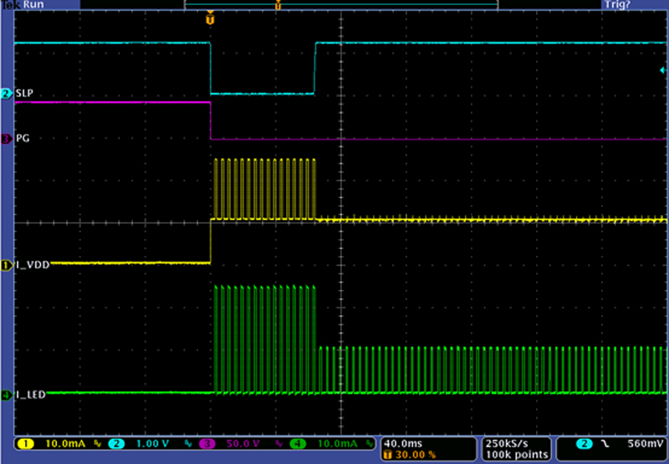Image resolution: width=669 pixels, height=464 pixels.
Task: Click the orange trigger position marker on graticule
Action: click(x=210, y=18)
